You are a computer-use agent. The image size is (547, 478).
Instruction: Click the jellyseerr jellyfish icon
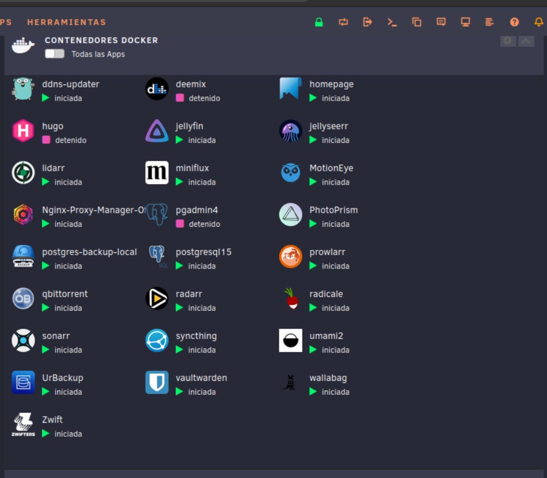[x=290, y=131]
